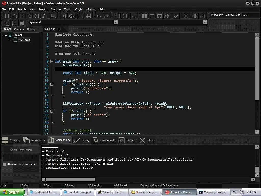Click the Indent toolbar icon

pyautogui.click(x=117, y=16)
